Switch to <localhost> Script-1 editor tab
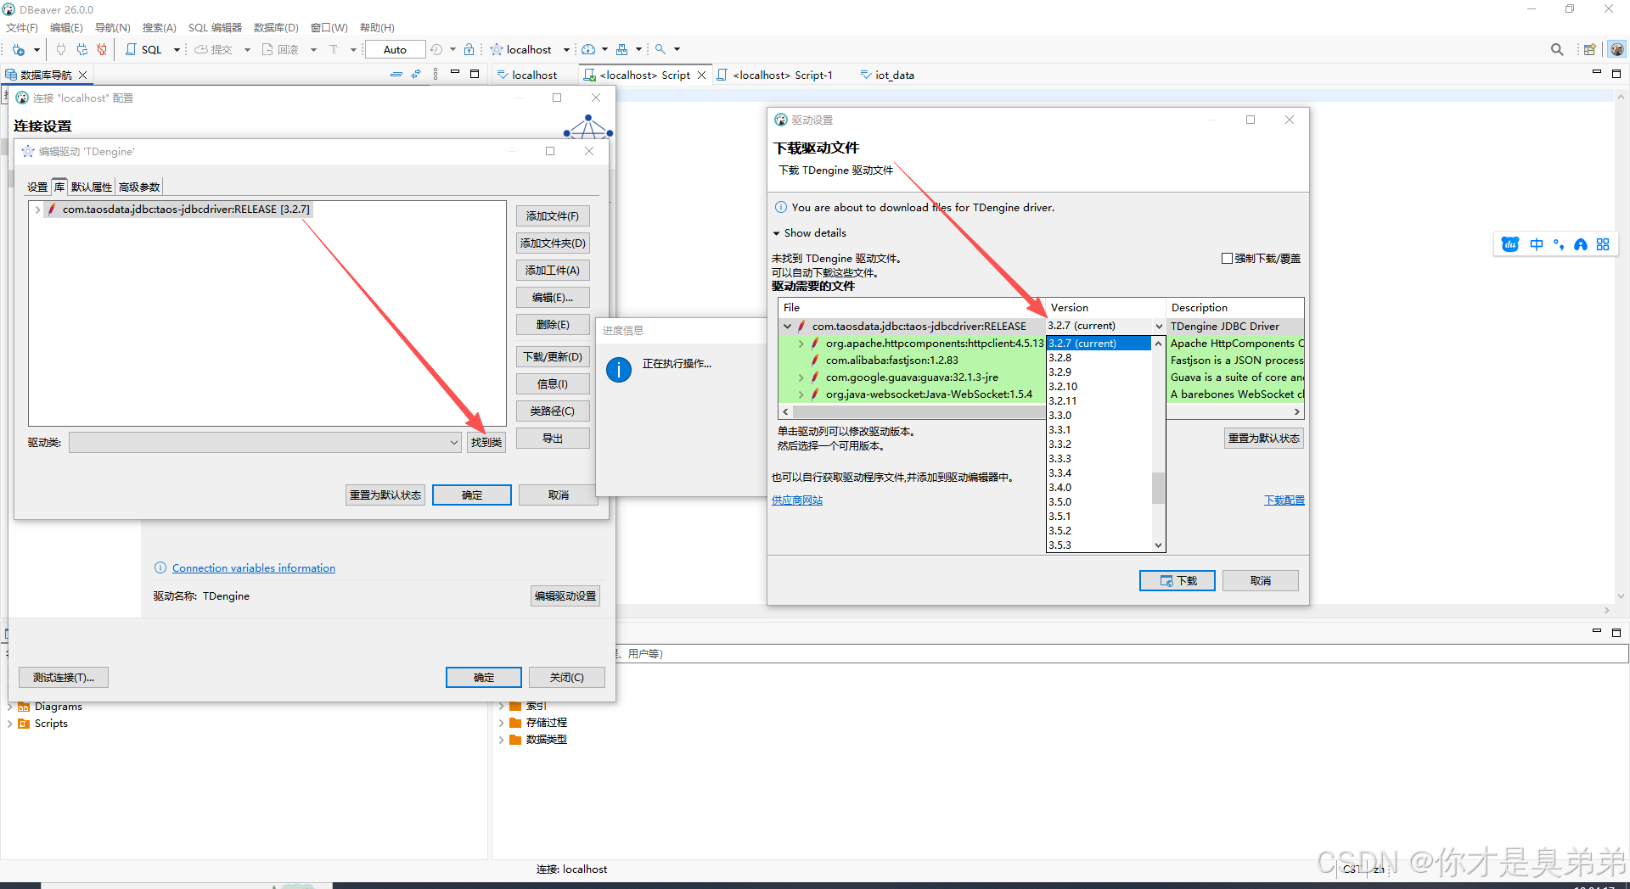 pos(775,75)
